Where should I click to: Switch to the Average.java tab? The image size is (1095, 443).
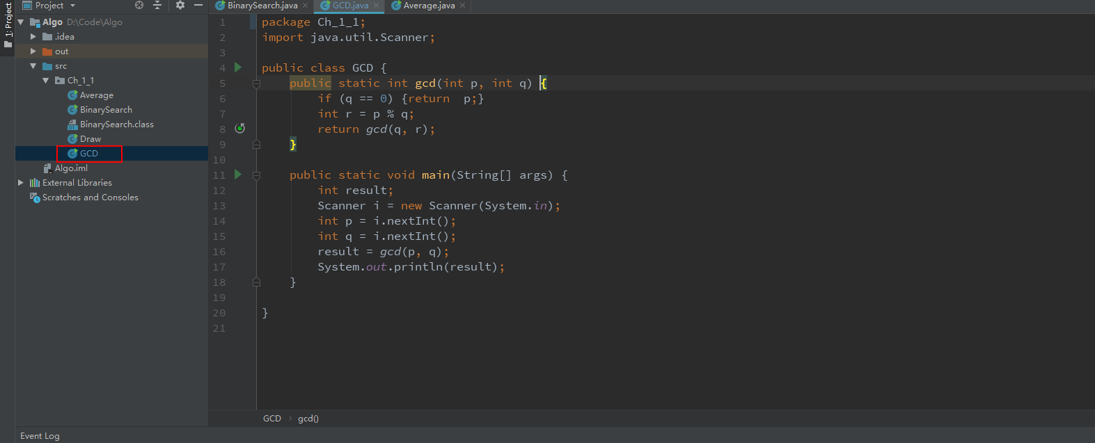click(x=428, y=6)
